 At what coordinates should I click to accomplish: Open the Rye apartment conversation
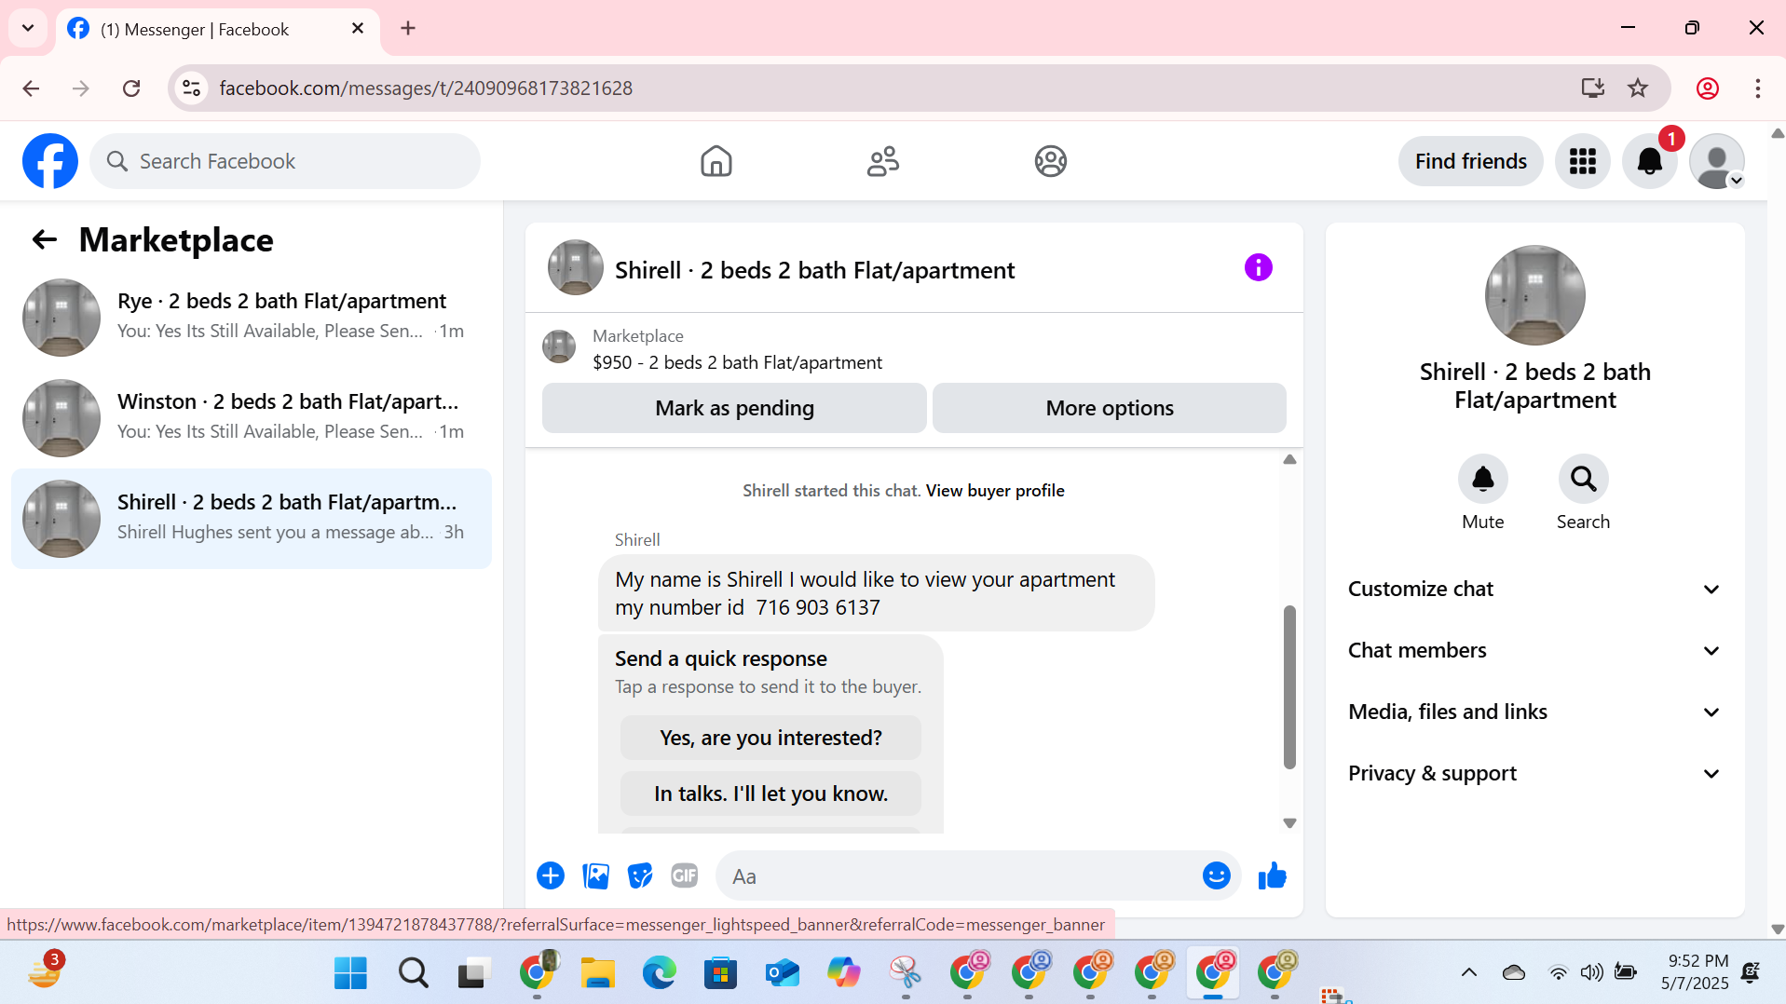(x=252, y=318)
